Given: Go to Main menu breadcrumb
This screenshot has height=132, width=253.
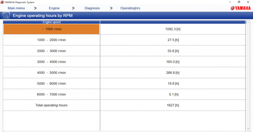Looking at the screenshot, I should 16,8.
